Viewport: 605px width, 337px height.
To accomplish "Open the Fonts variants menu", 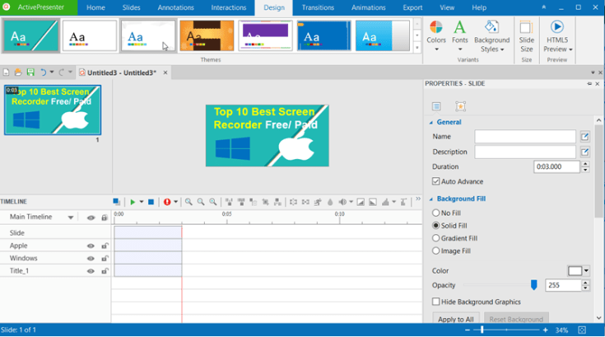I will (459, 36).
